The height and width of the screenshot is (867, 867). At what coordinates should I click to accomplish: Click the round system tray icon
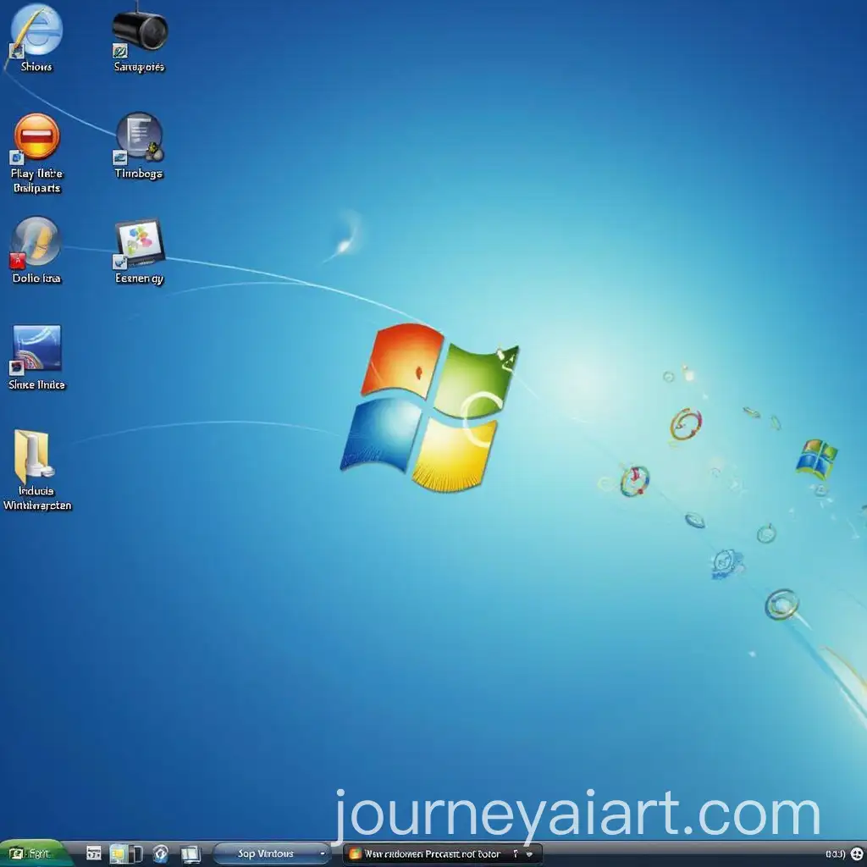click(x=857, y=854)
